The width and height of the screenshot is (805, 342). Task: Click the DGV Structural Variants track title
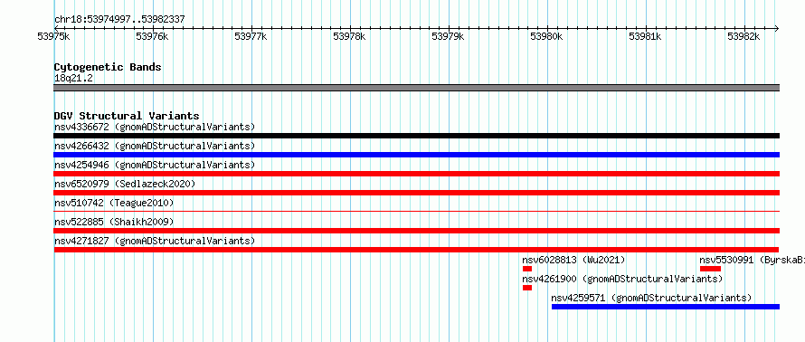[x=127, y=116]
